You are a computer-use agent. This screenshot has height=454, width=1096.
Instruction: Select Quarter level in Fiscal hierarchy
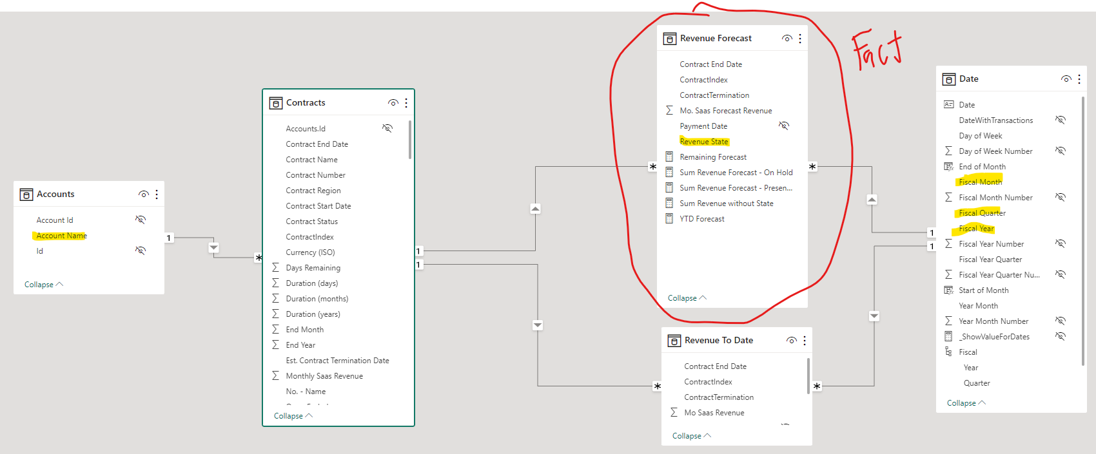[x=977, y=383]
